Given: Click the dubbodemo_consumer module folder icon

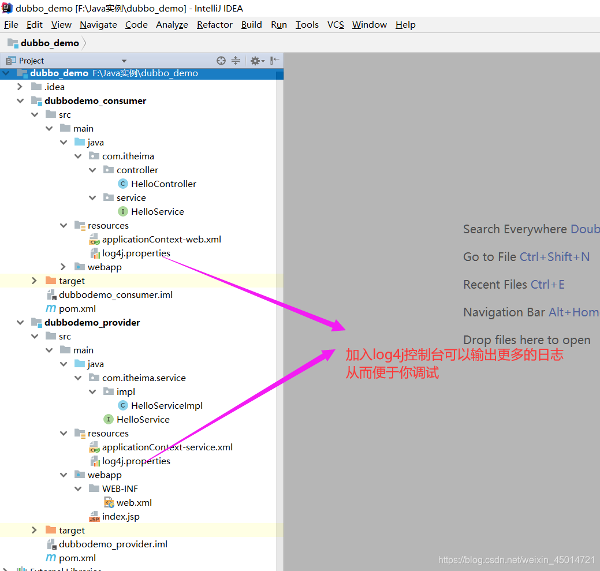Looking at the screenshot, I should (x=36, y=101).
